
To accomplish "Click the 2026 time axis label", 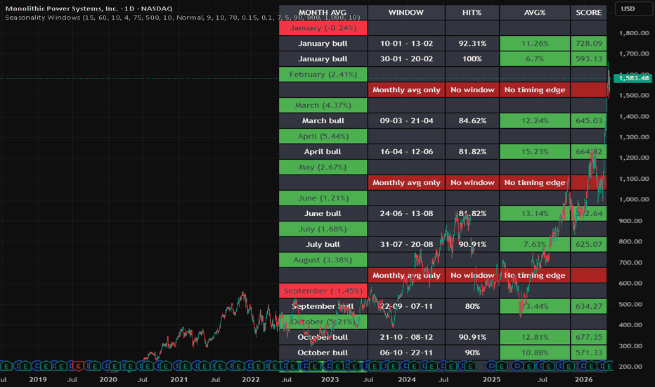I will coord(583,379).
